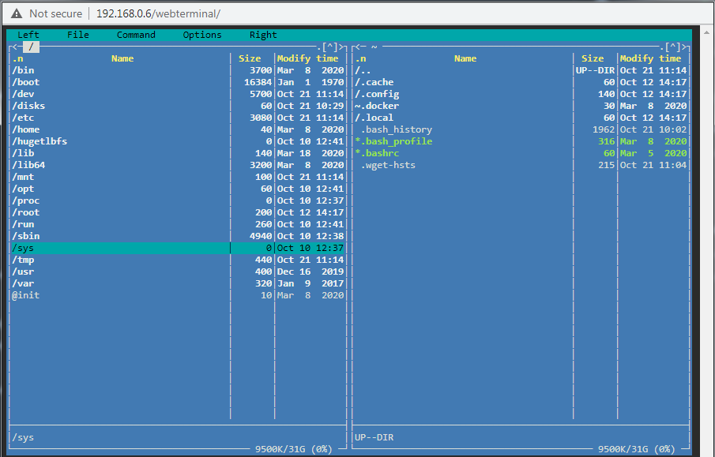Click the right panel ~ path label

pyautogui.click(x=374, y=47)
